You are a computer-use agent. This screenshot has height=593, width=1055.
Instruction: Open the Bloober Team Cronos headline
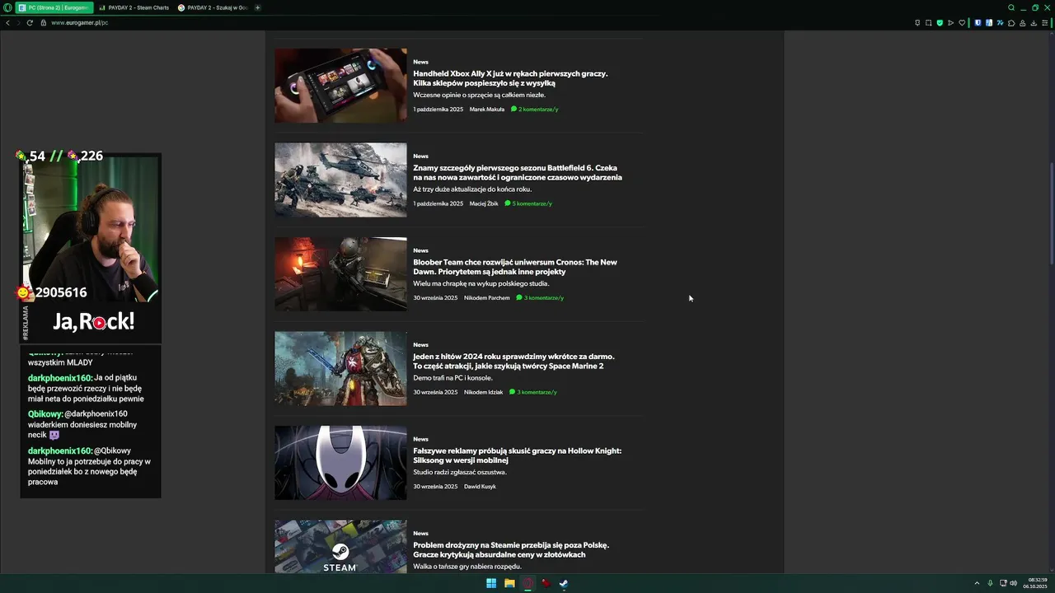click(x=515, y=267)
